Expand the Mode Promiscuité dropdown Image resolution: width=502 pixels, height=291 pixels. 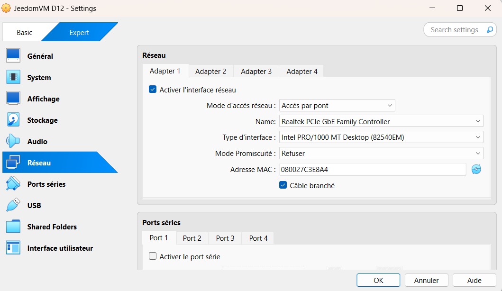click(x=381, y=154)
